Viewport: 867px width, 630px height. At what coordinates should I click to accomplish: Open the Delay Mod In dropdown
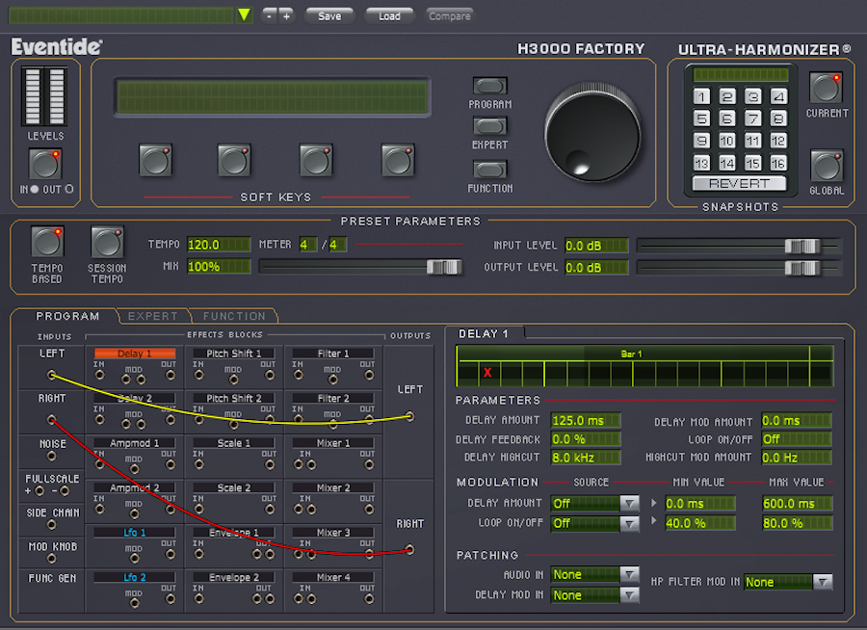[x=629, y=595]
